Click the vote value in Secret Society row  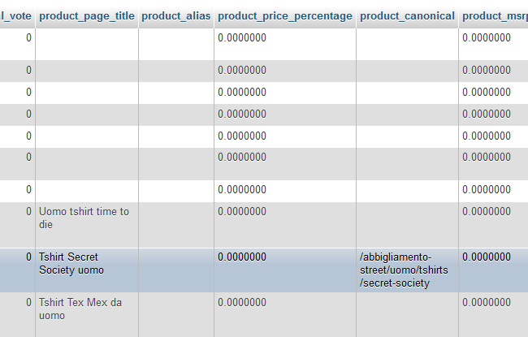coord(28,257)
